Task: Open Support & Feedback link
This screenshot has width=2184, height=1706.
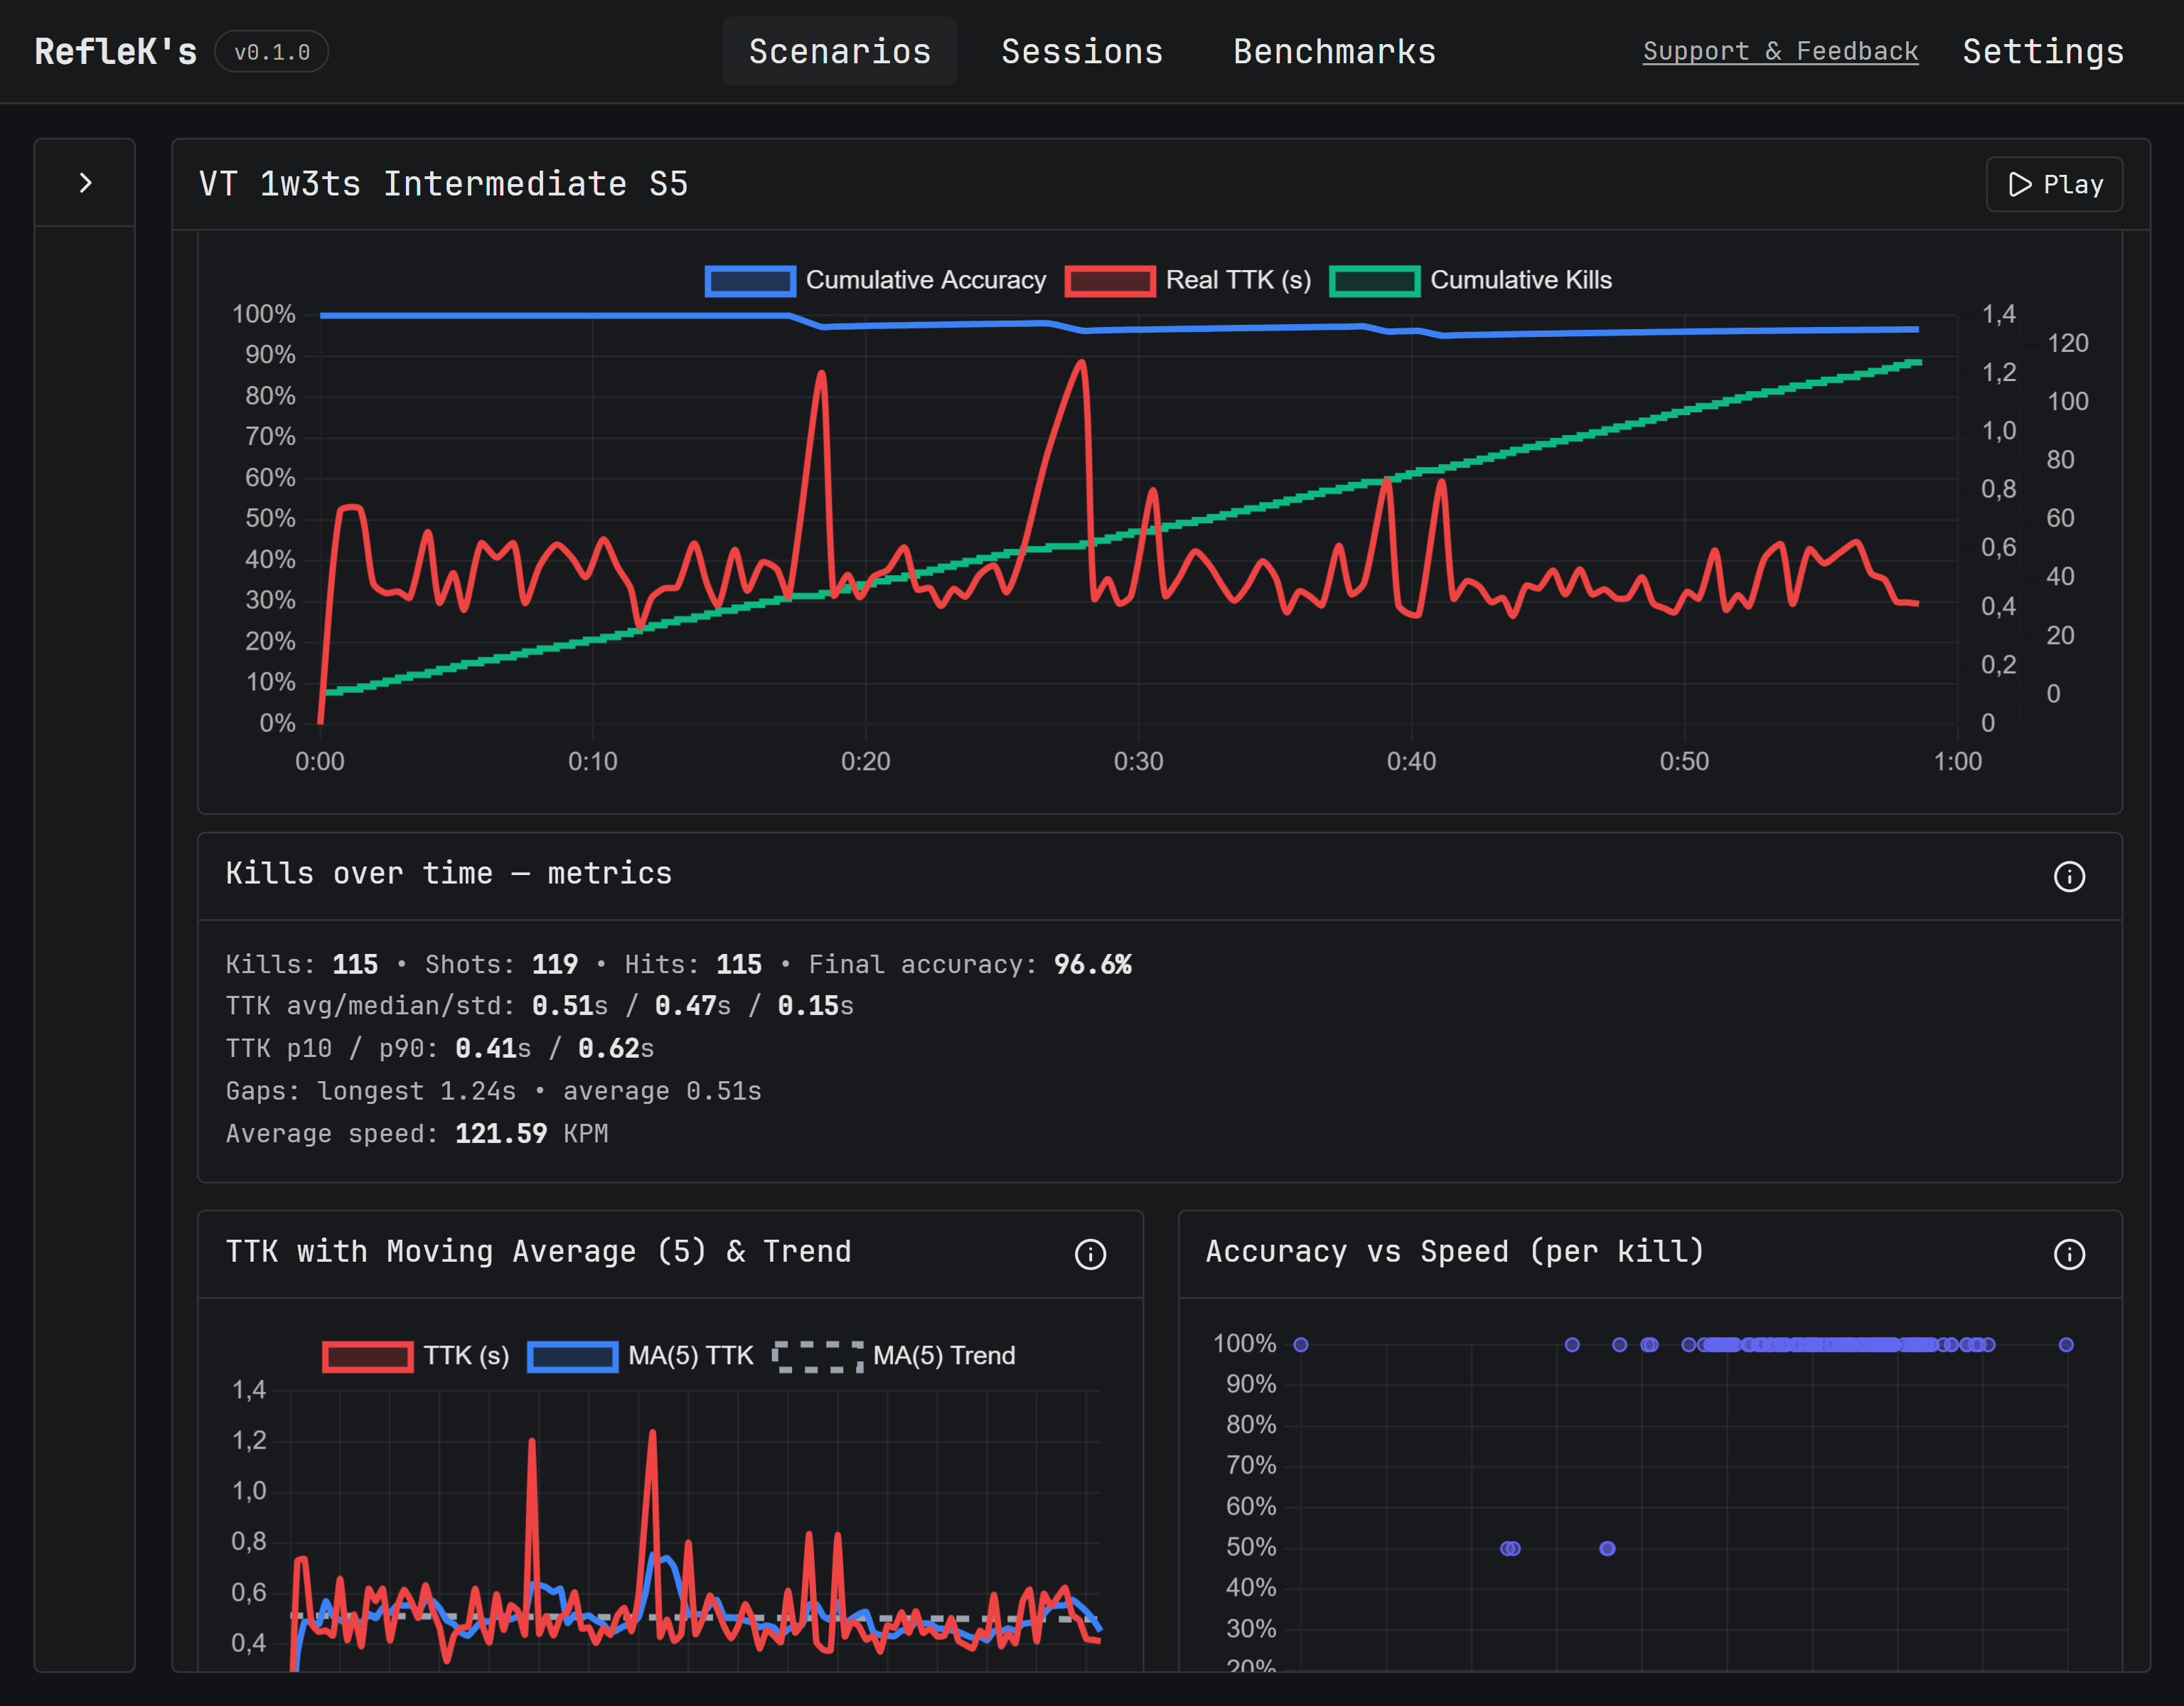Action: (1780, 52)
